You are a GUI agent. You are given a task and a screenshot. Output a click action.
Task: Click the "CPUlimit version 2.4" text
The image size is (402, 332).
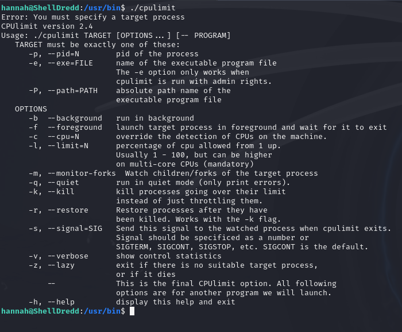(x=47, y=26)
